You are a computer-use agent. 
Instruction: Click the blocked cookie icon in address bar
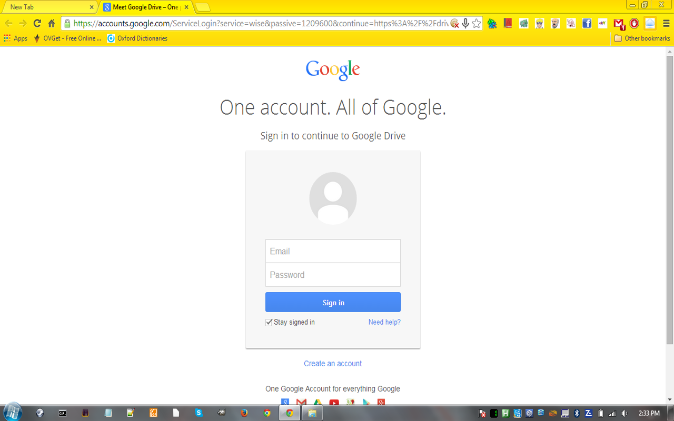[454, 23]
